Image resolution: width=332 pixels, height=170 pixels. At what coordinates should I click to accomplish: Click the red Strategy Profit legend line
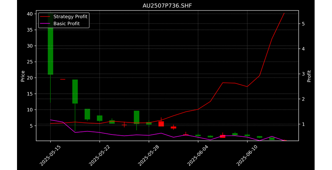(45, 17)
